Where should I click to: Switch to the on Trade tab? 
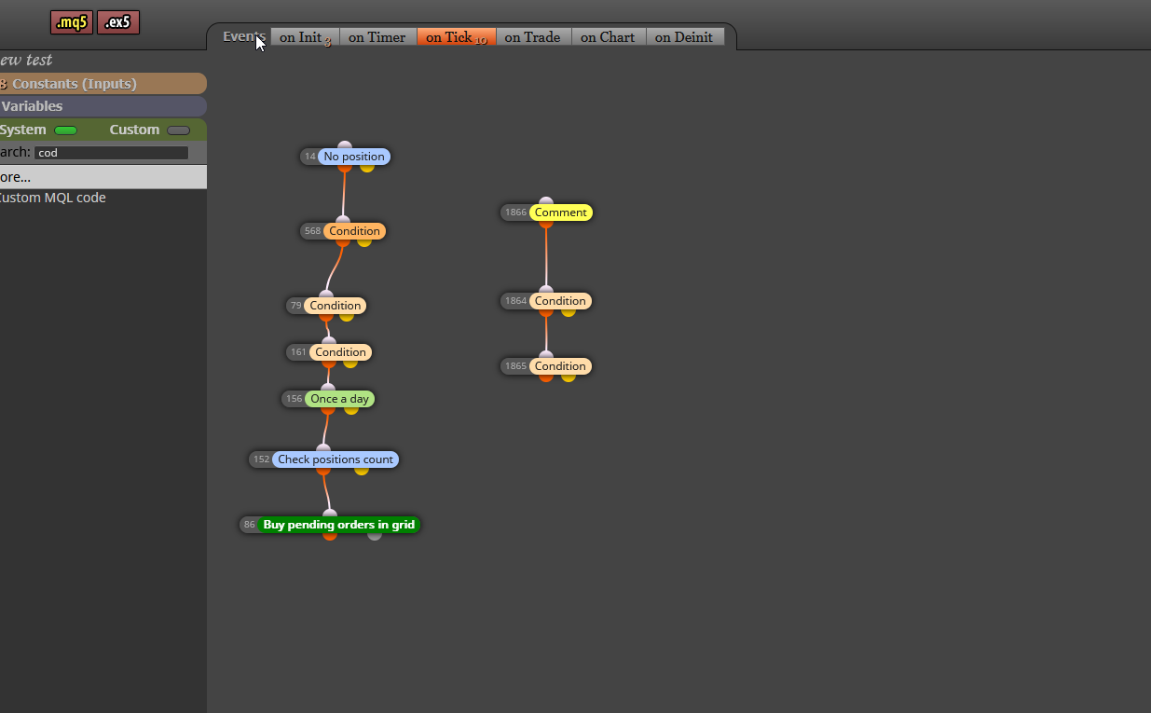tap(533, 37)
